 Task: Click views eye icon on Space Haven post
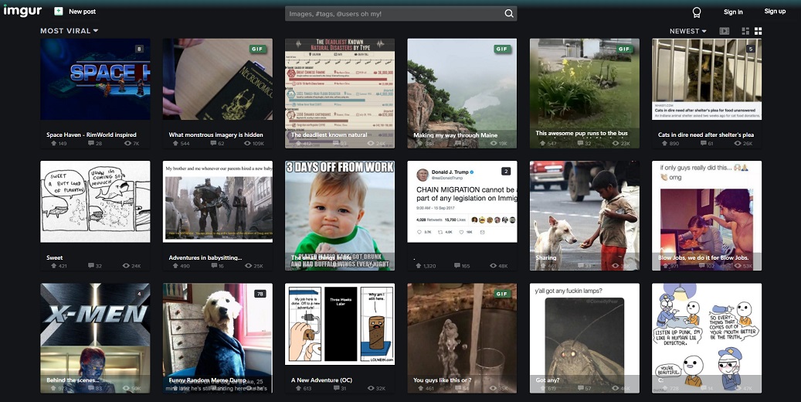point(127,144)
